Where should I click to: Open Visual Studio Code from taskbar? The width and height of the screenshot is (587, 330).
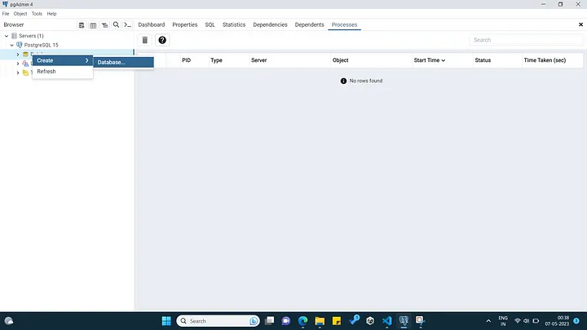pos(387,321)
